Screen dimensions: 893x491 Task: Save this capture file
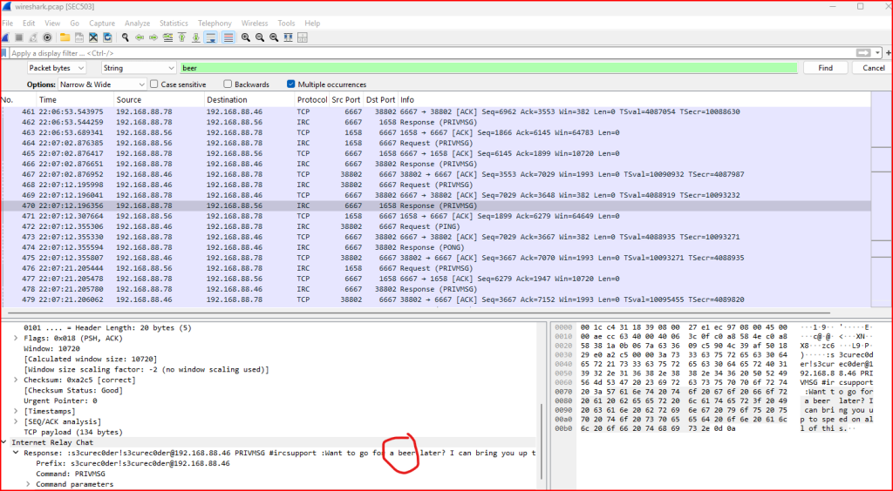tap(79, 37)
